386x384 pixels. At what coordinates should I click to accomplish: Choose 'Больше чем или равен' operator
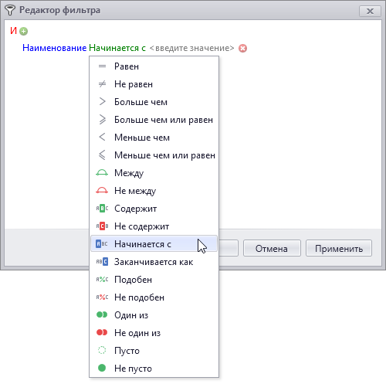point(154,120)
